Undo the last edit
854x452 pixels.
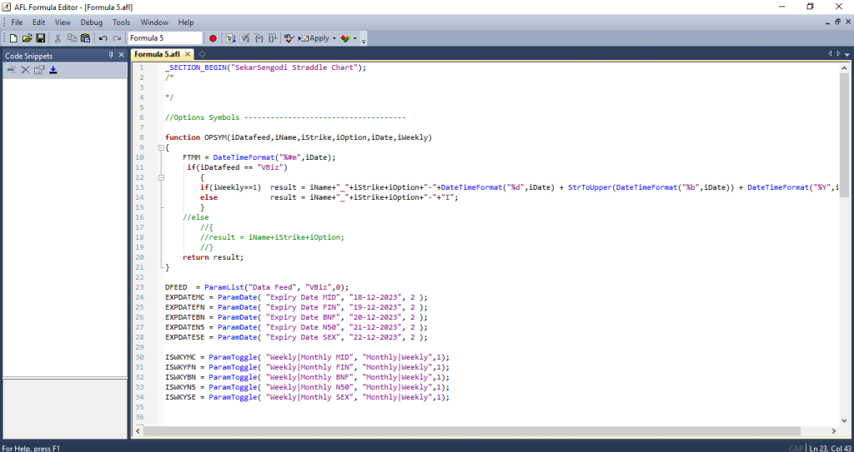pos(103,38)
